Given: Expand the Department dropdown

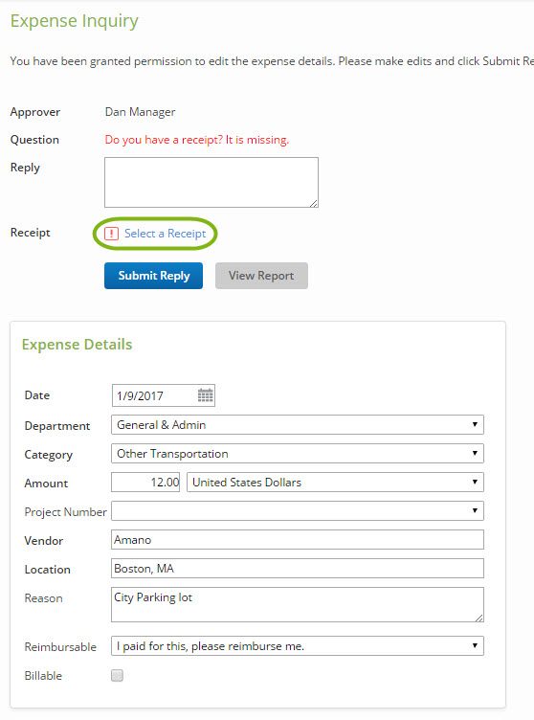Looking at the screenshot, I should click(298, 425).
